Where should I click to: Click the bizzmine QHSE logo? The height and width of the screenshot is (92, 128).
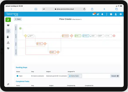tap(13, 14)
